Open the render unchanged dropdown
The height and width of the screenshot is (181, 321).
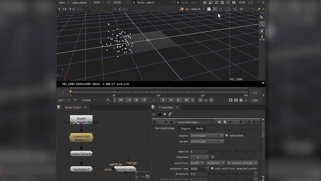[207, 141]
